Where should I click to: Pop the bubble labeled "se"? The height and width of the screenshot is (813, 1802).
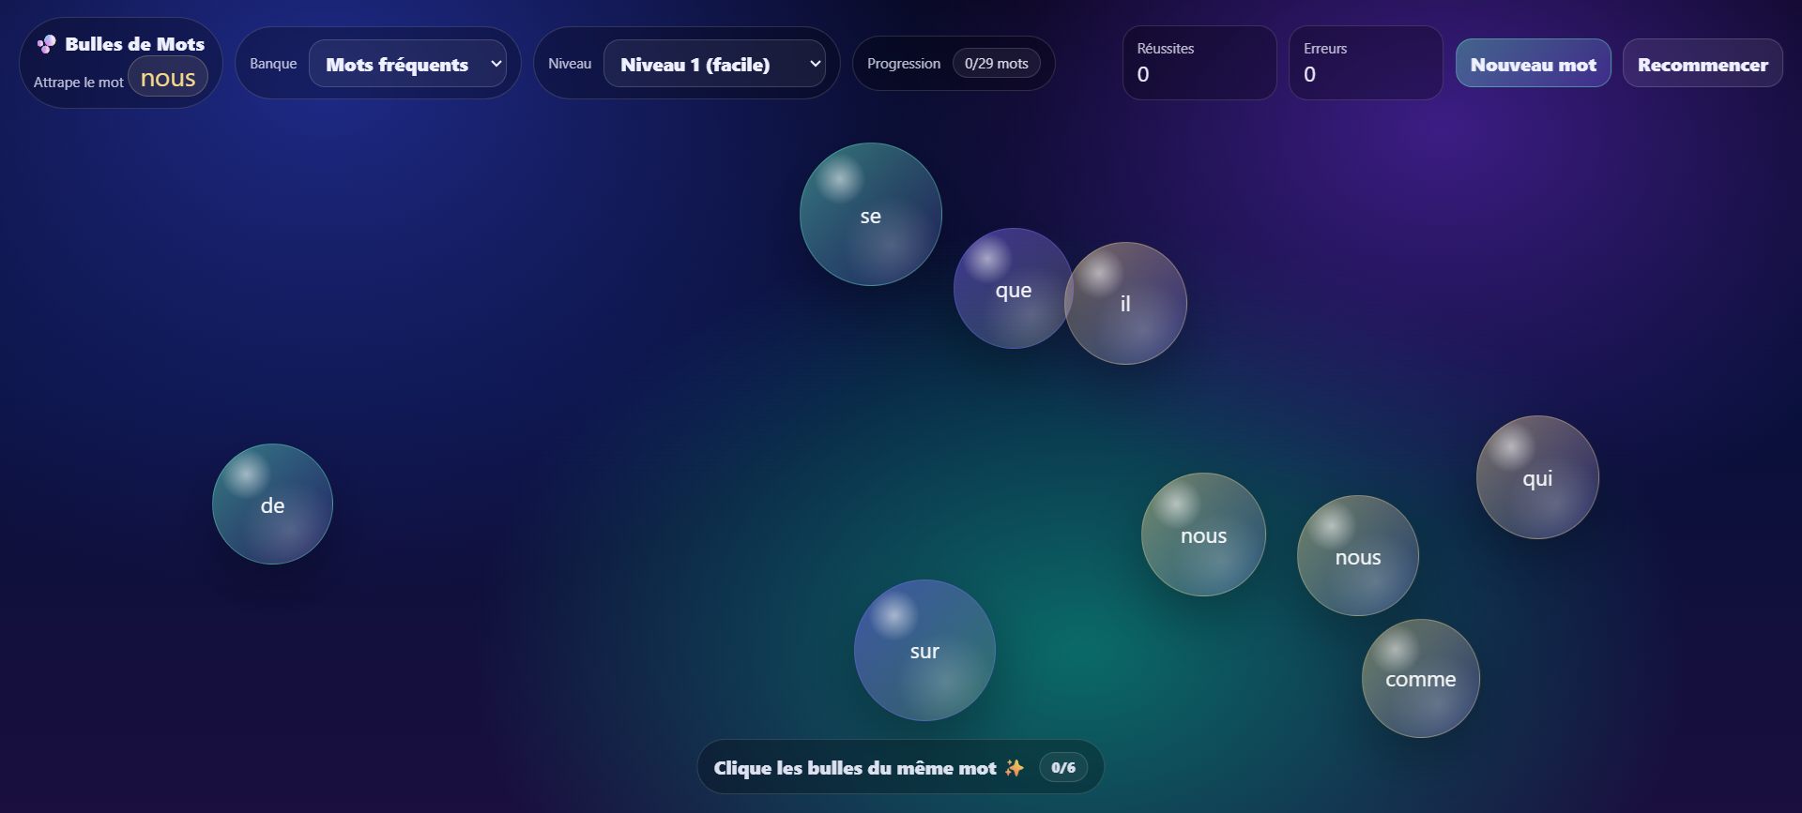[x=870, y=215]
